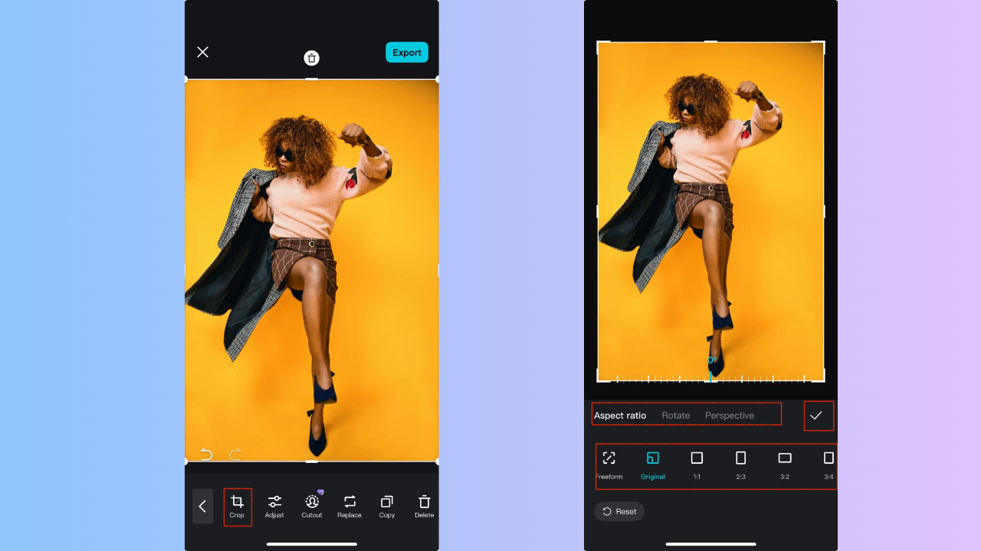The image size is (981, 551).
Task: Open the Adjust tool
Action: click(274, 506)
